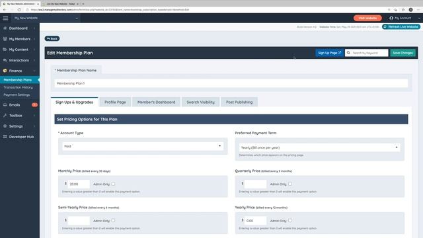423x238 pixels.
Task: Open a new browser tab
Action: [83, 4]
